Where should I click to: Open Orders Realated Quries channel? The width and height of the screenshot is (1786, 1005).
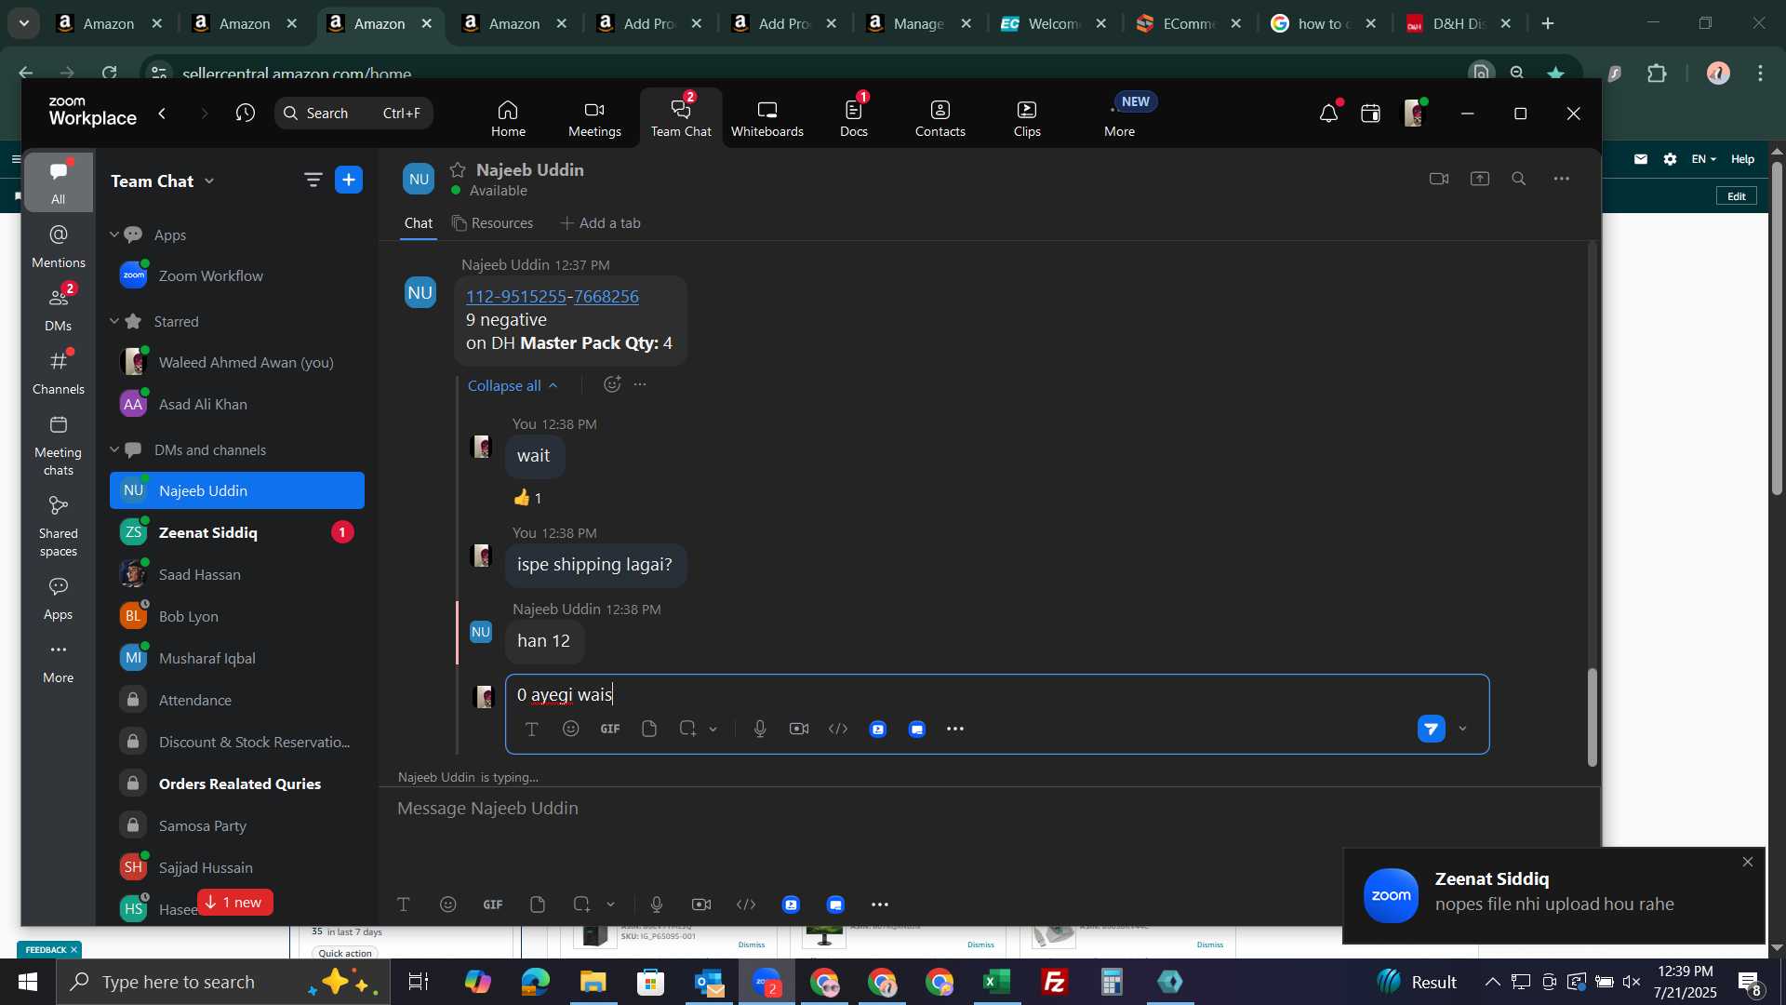coord(237,784)
